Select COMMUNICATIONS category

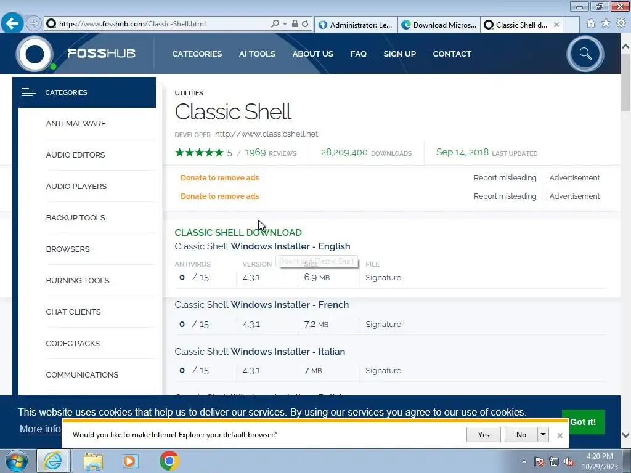82,374
